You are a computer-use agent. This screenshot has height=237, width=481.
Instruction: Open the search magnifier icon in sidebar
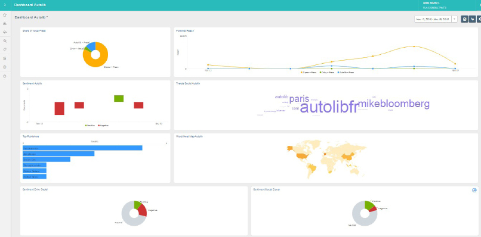[x=5, y=40]
